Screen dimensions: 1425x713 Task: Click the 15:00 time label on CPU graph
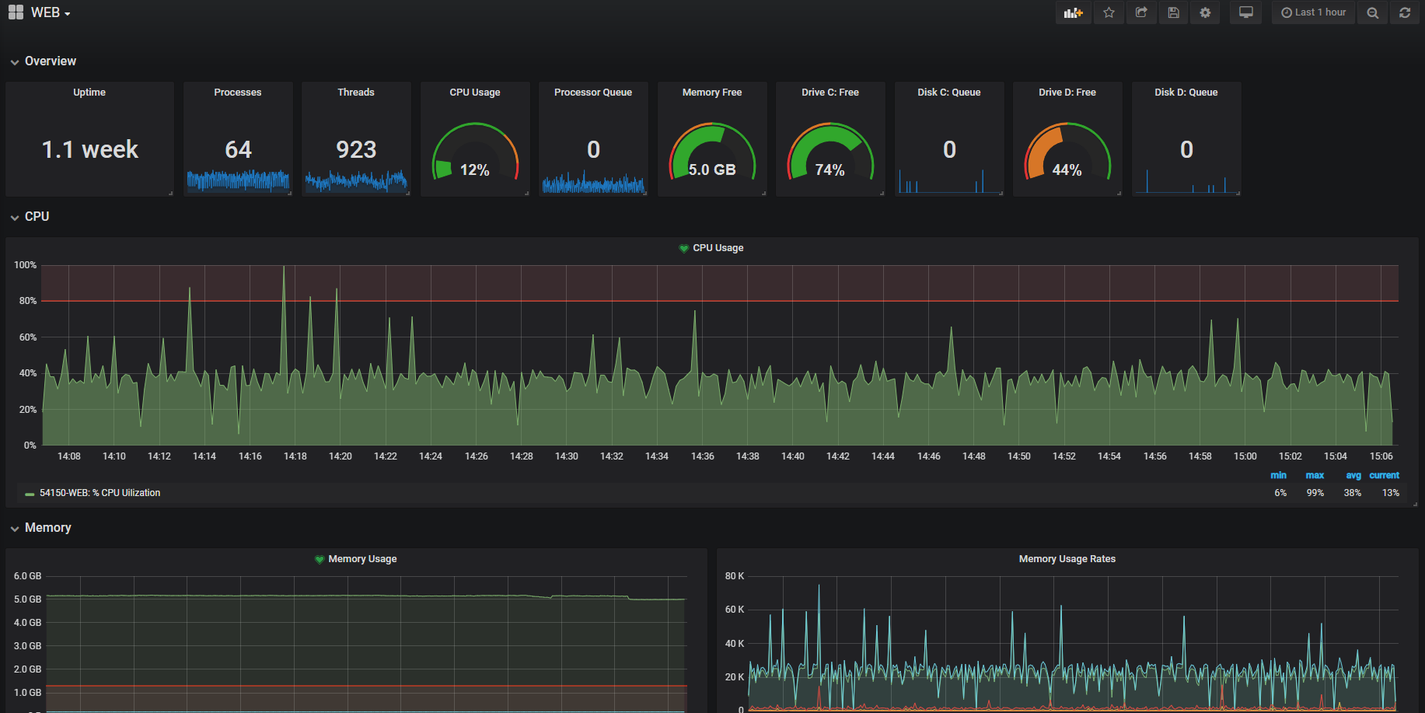click(1245, 456)
